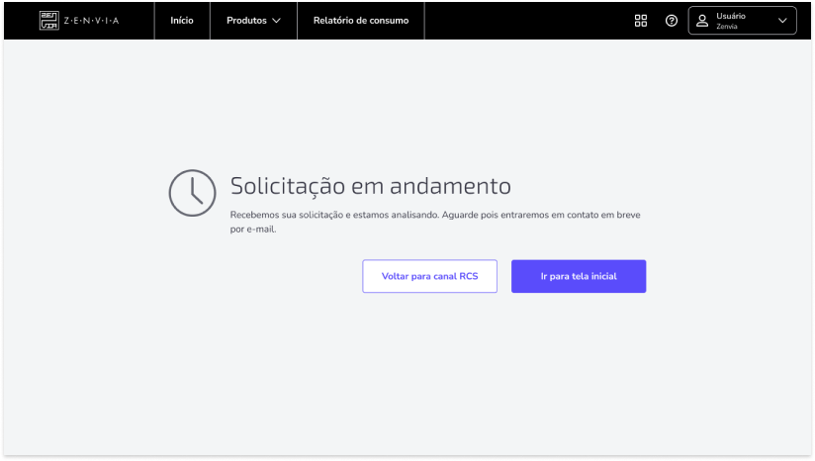
Task: Click the Solicitação em andamento heading
Action: click(370, 186)
